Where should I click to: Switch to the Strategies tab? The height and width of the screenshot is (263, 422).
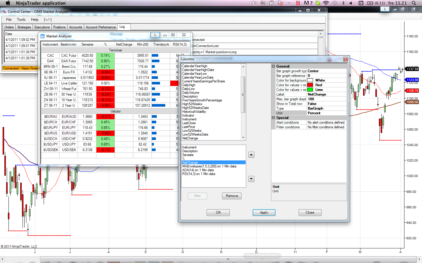pyautogui.click(x=24, y=27)
